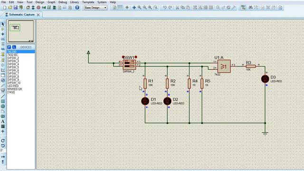
Task: Click the overview thumbnail preview
Action: [x=21, y=31]
